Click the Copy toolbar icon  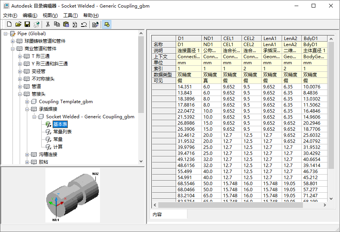(57, 24)
